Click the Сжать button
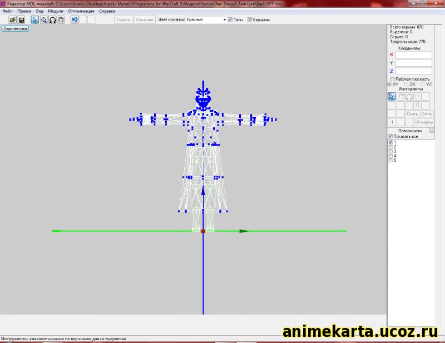 412,114
